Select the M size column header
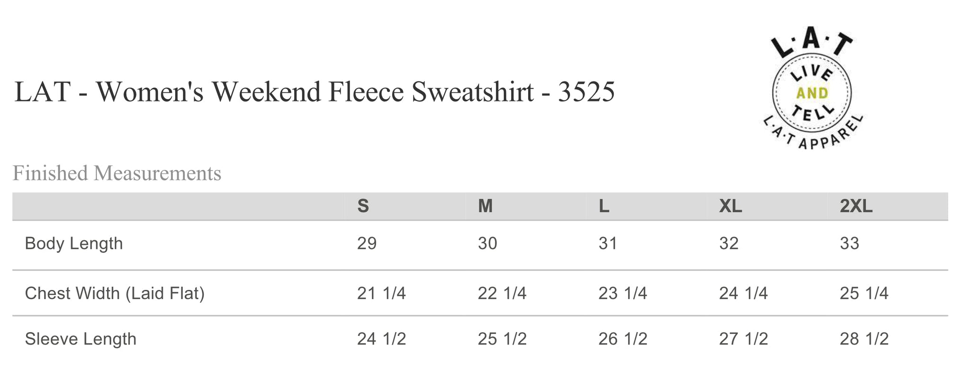The image size is (970, 388). (x=485, y=207)
